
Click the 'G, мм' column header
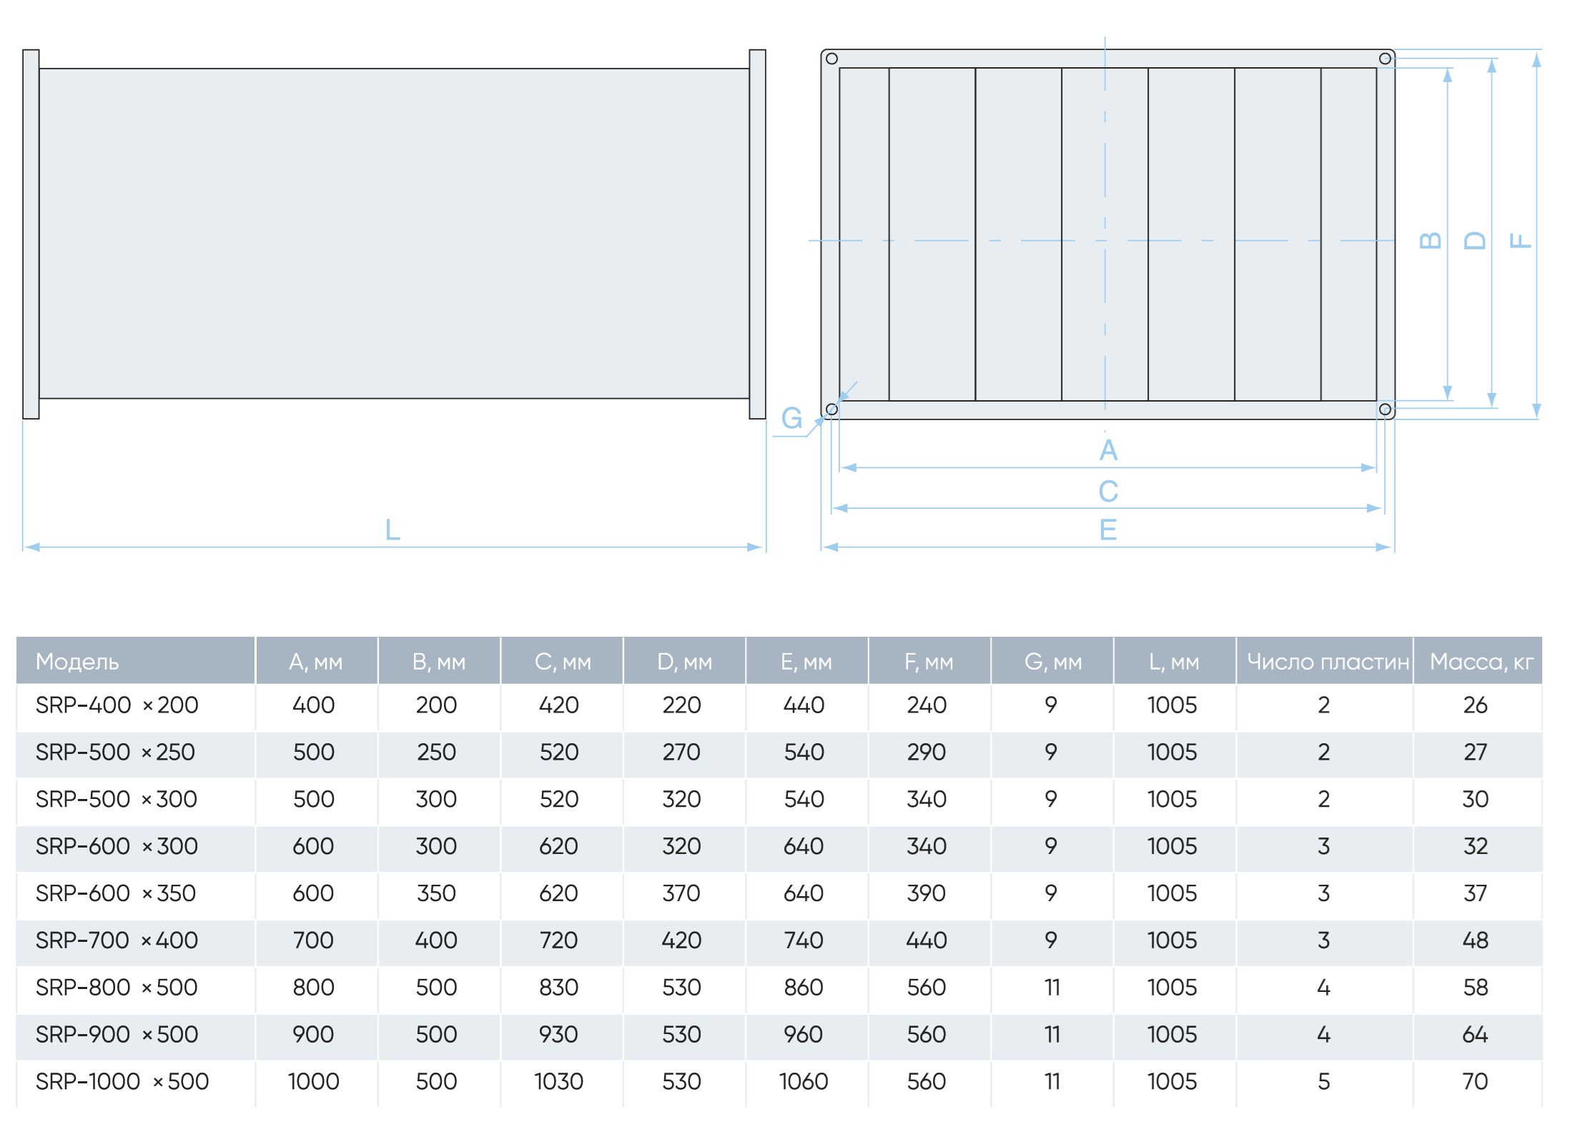[x=1053, y=662]
